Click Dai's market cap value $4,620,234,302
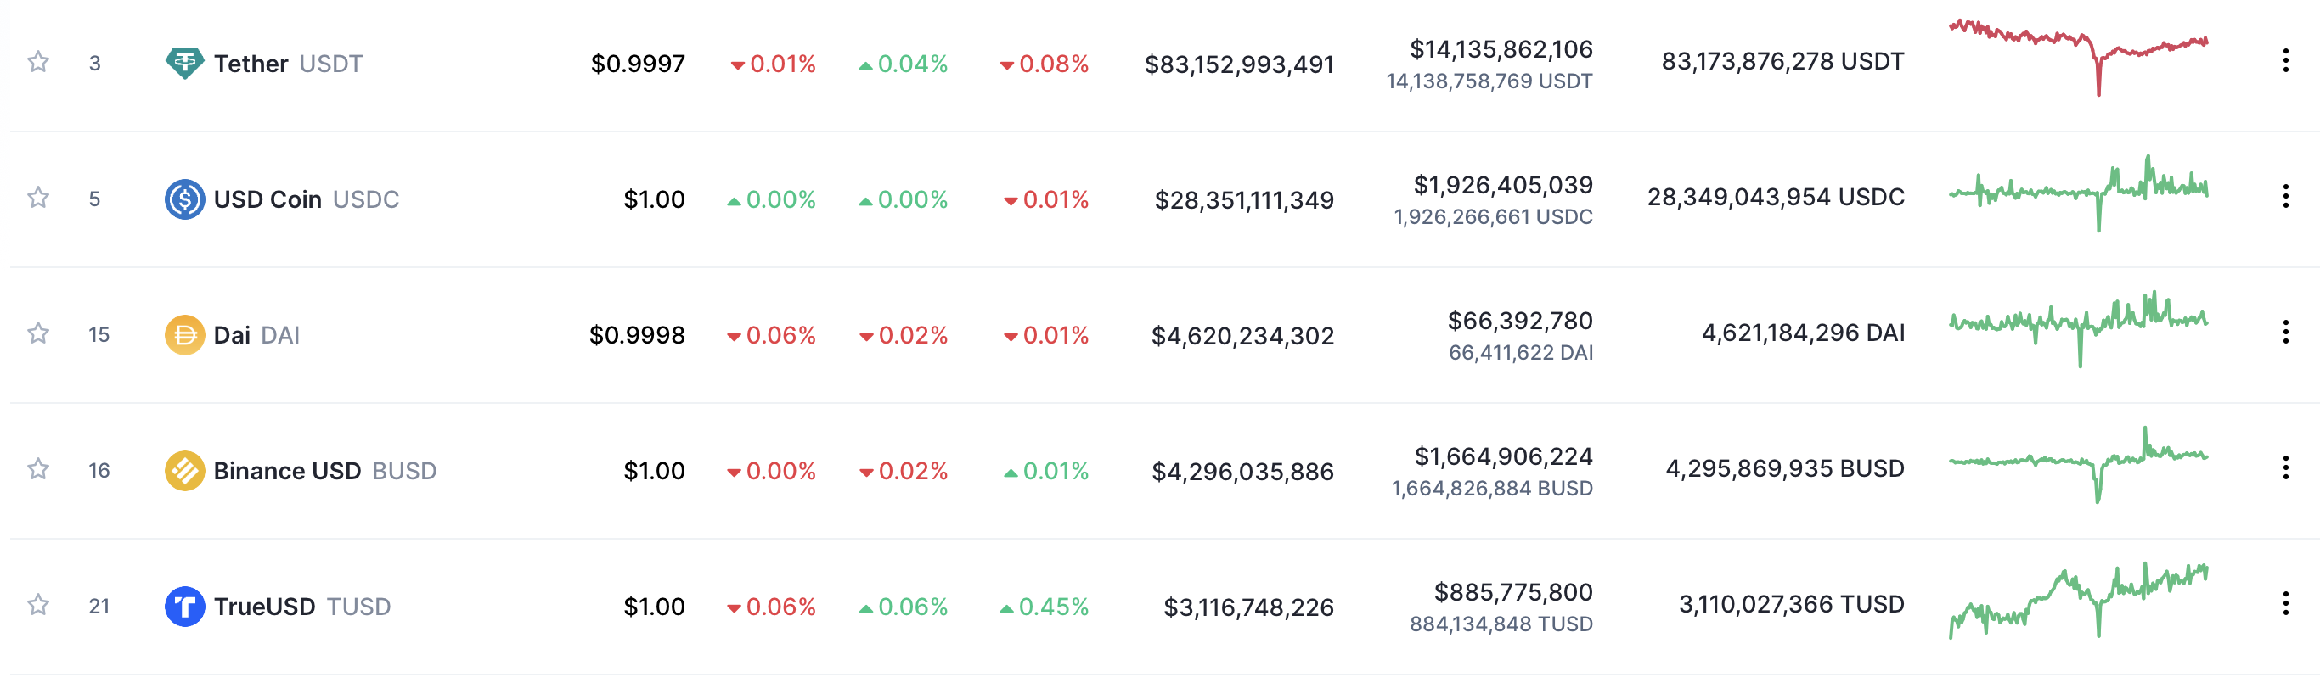 coord(1242,336)
